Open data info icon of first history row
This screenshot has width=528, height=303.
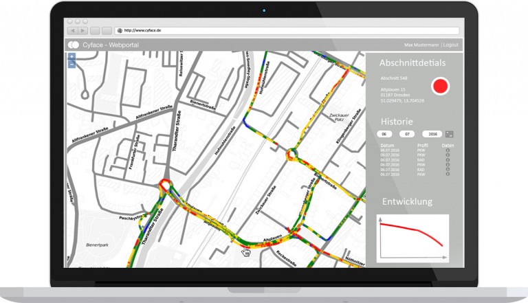tap(448, 150)
